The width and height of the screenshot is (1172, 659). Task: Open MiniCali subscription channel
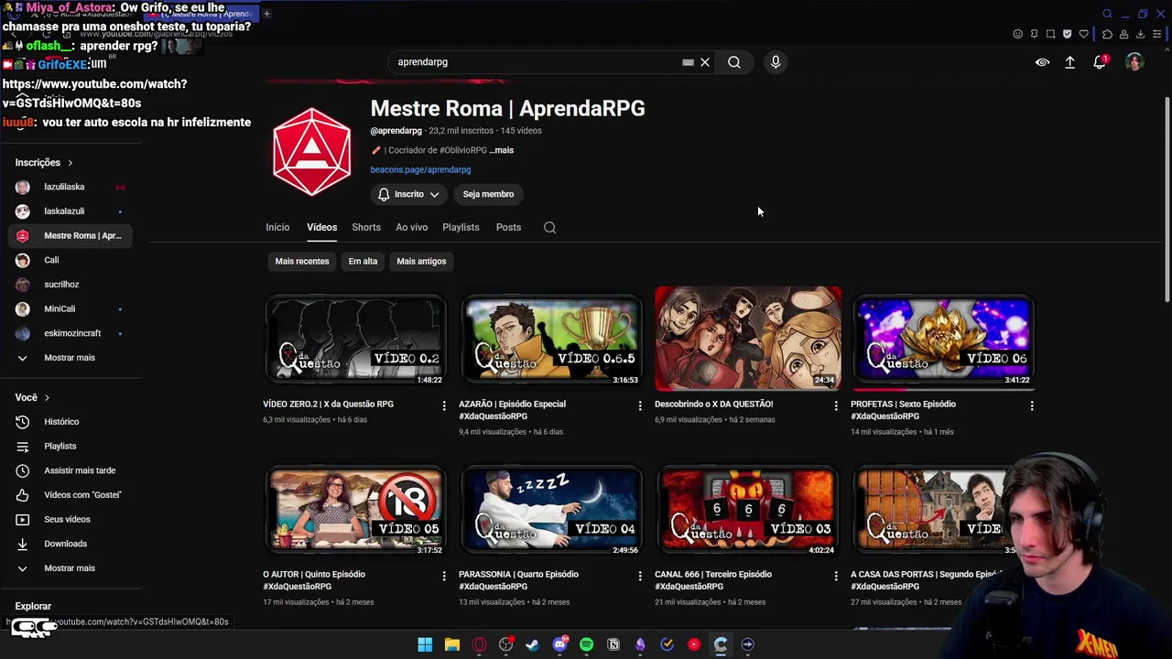69,308
